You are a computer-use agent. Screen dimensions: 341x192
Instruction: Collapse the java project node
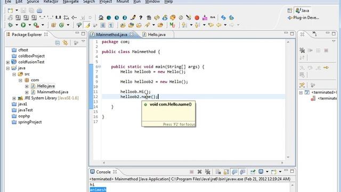point(8,68)
